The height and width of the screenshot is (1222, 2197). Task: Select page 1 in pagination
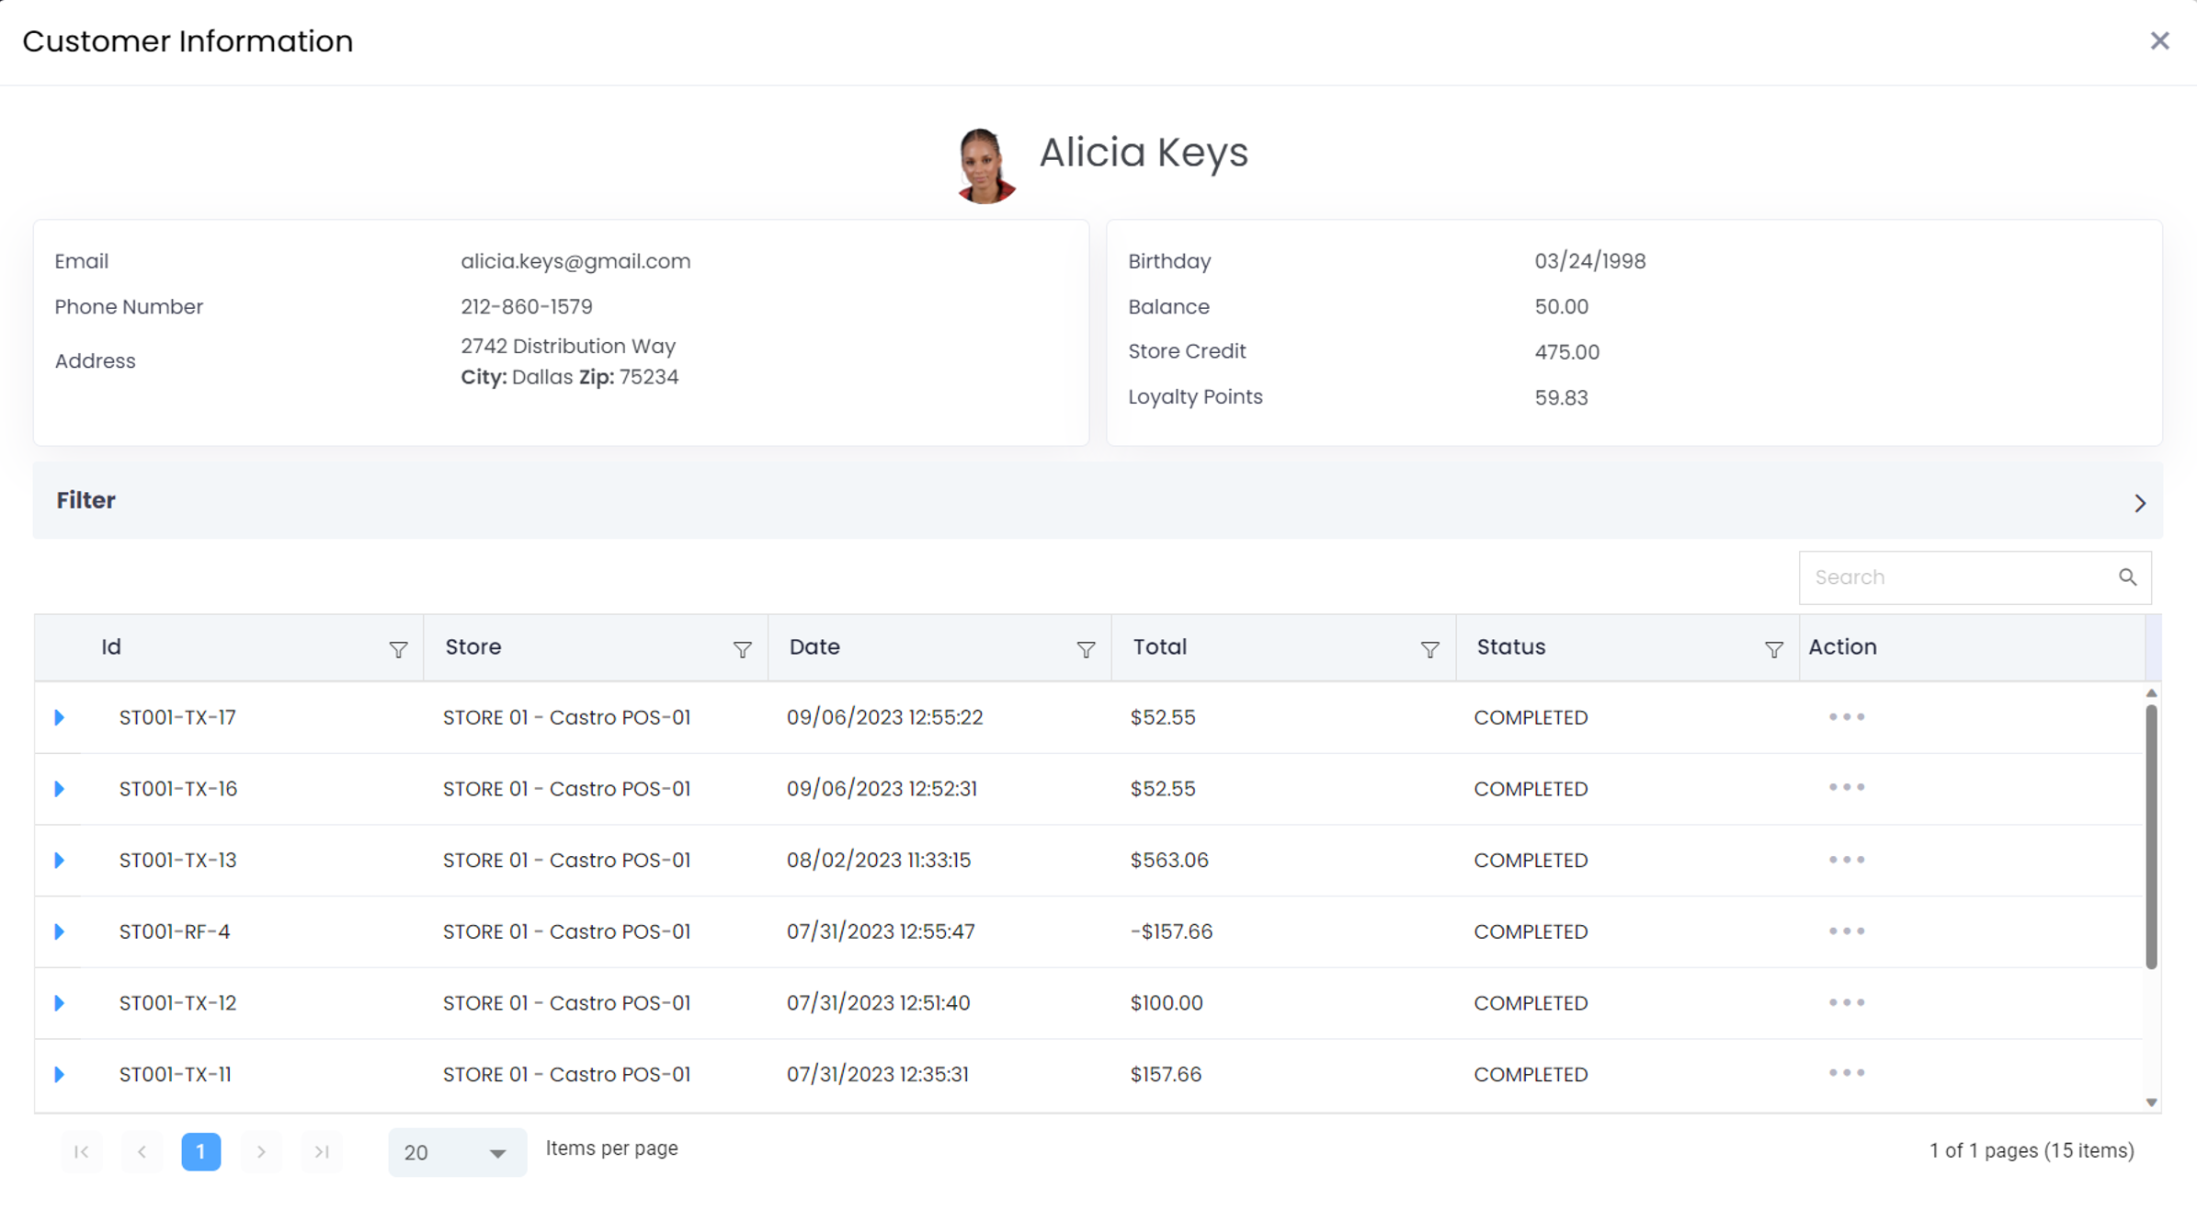200,1152
